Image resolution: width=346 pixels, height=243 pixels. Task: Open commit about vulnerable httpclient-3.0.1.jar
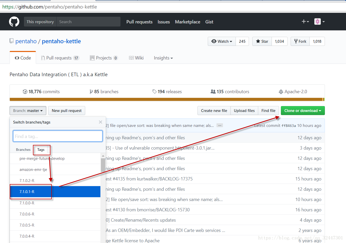pos(160,148)
